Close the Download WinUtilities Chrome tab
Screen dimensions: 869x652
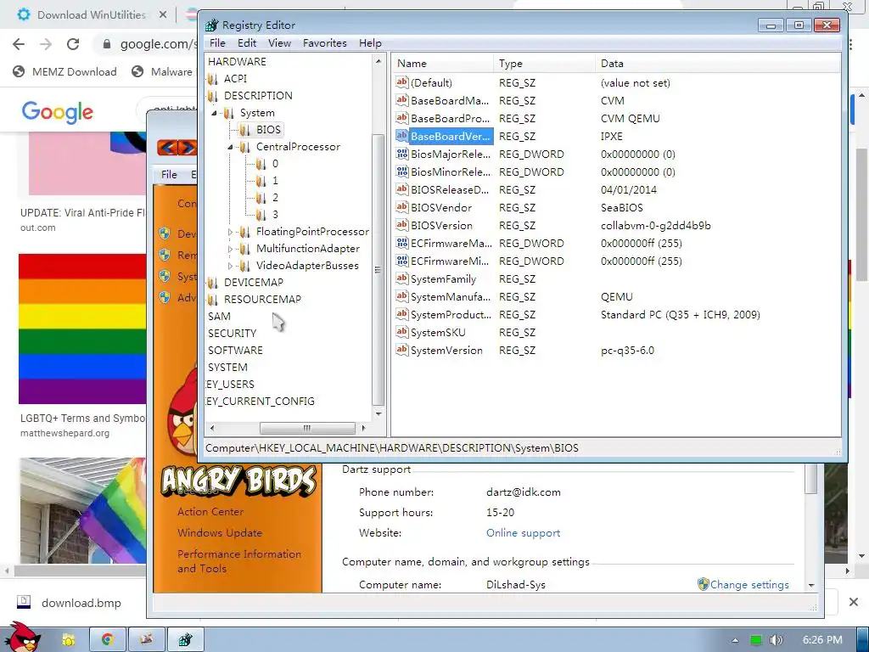[x=163, y=15]
